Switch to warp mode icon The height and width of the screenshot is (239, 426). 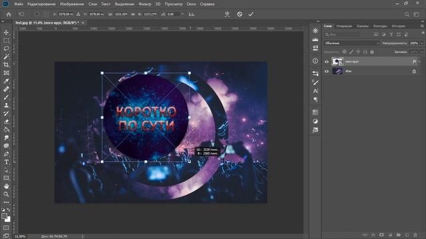227,15
